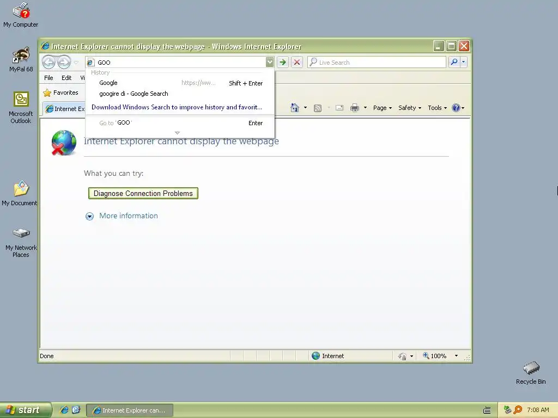Click the Home toolbar icon

click(295, 108)
